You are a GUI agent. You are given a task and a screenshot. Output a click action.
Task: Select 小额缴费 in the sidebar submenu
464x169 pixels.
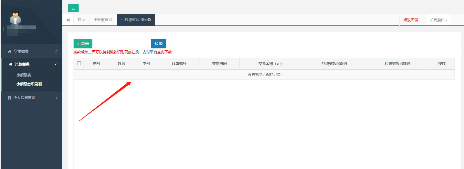click(x=24, y=75)
